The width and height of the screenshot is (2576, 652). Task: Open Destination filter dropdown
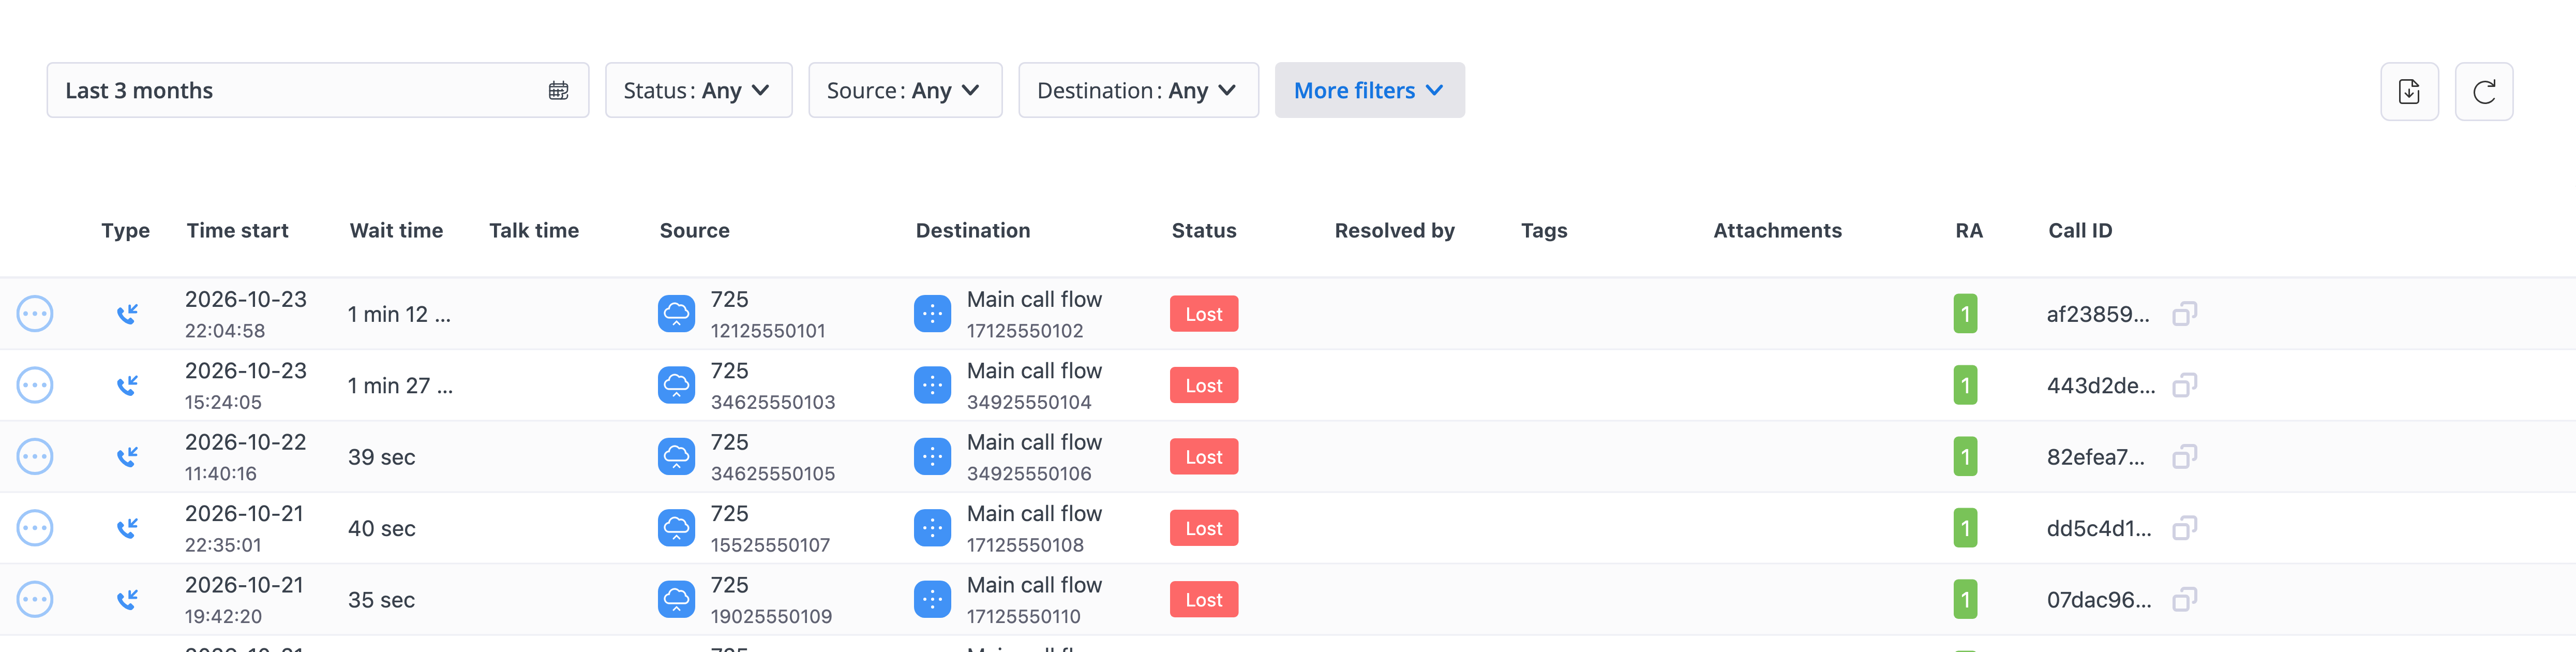click(x=1138, y=91)
